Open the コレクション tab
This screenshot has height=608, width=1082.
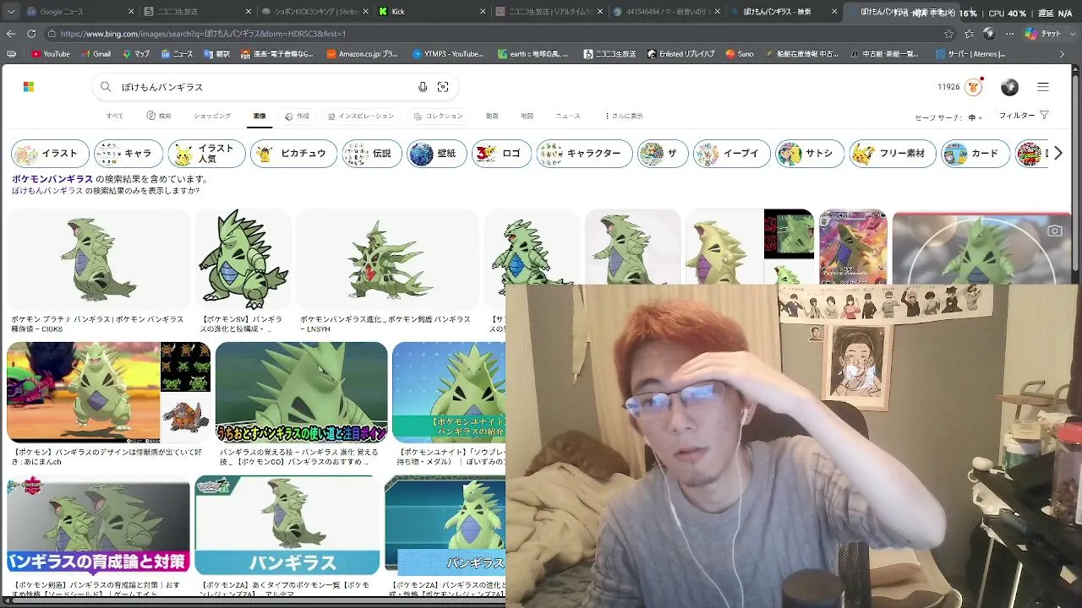(x=438, y=116)
